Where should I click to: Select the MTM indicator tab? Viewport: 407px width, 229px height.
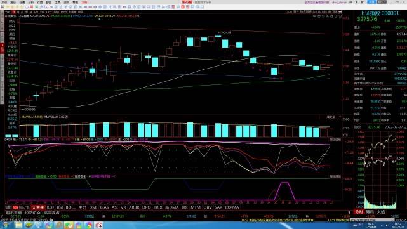(x=196, y=207)
